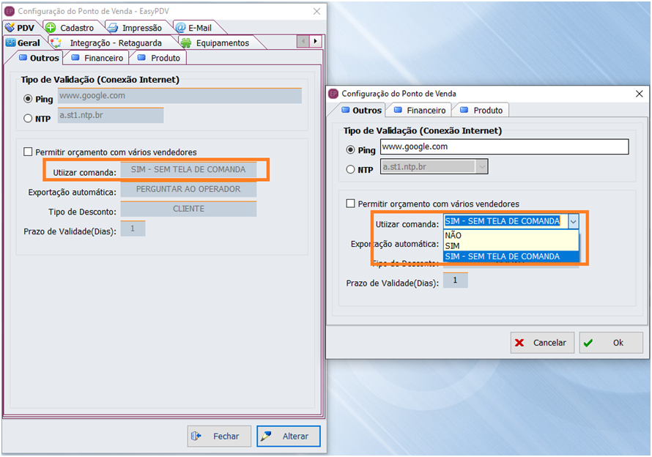Open the Equipamentos tab

tap(215, 43)
